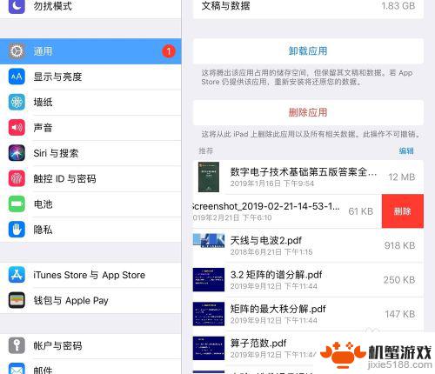Click the 61 KB size value

coord(361,211)
